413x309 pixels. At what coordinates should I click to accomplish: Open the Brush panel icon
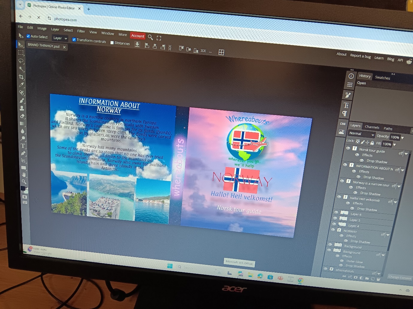348,95
